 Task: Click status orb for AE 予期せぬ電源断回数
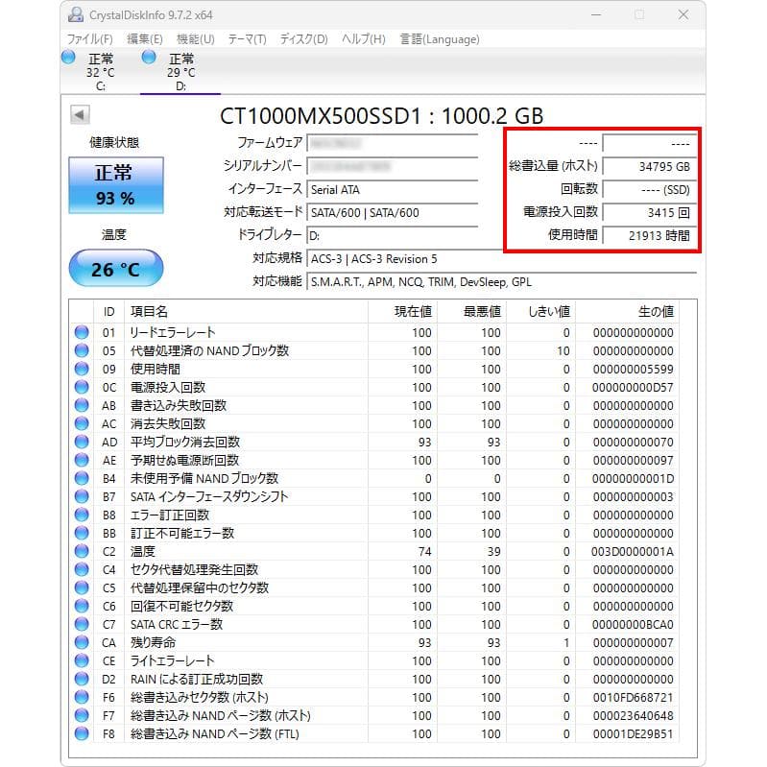click(82, 461)
